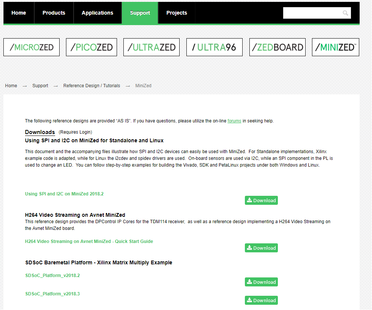
Task: Click the Downloads heading
Action: click(40, 132)
